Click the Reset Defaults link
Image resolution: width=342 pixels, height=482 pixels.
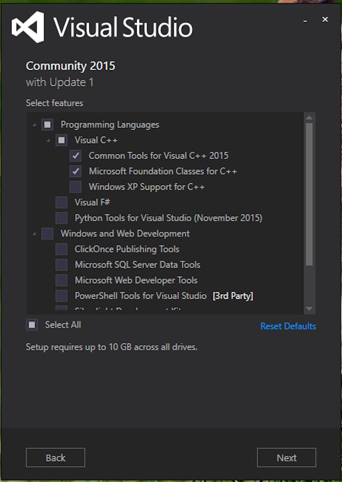[288, 326]
